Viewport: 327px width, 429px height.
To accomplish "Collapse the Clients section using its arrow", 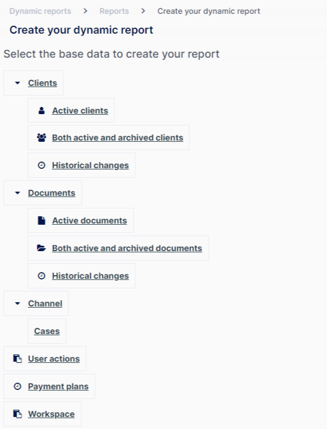I will pyautogui.click(x=17, y=83).
